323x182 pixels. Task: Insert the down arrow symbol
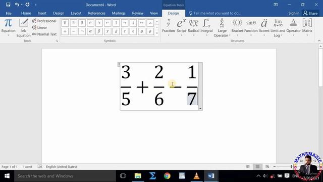pos(133,23)
